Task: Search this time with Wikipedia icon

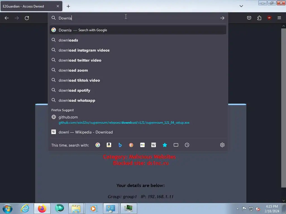Action: pos(154,145)
